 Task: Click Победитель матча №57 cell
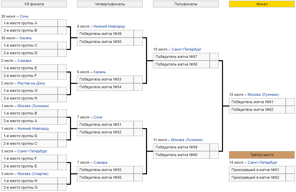click(181, 57)
